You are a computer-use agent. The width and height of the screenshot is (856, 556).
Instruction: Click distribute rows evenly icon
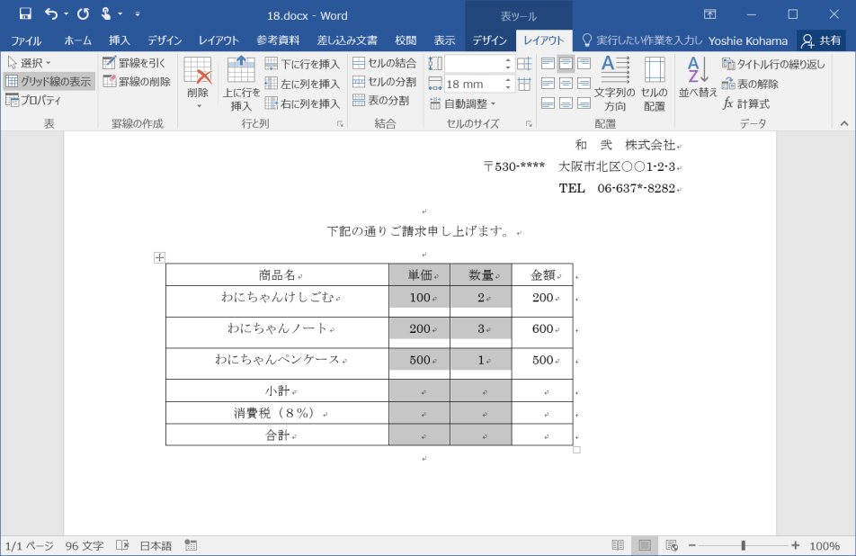(x=524, y=64)
